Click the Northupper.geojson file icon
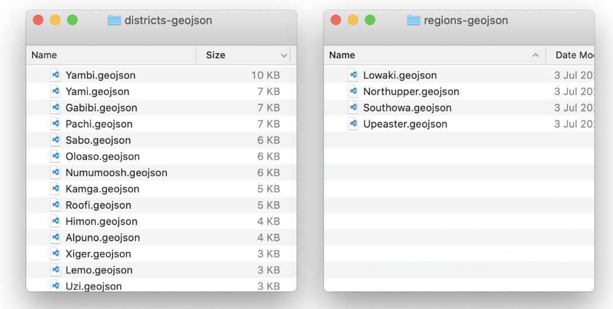Viewport: 613px width, 309px height. coord(353,92)
